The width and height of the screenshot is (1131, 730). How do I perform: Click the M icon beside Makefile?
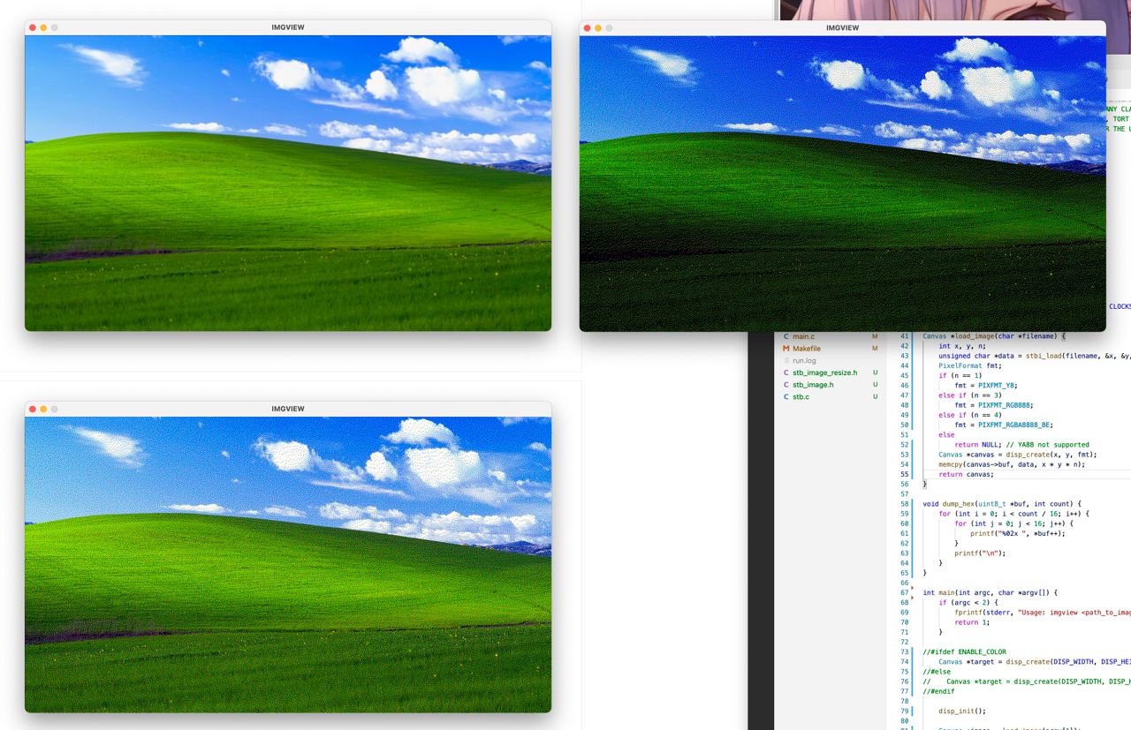point(786,349)
